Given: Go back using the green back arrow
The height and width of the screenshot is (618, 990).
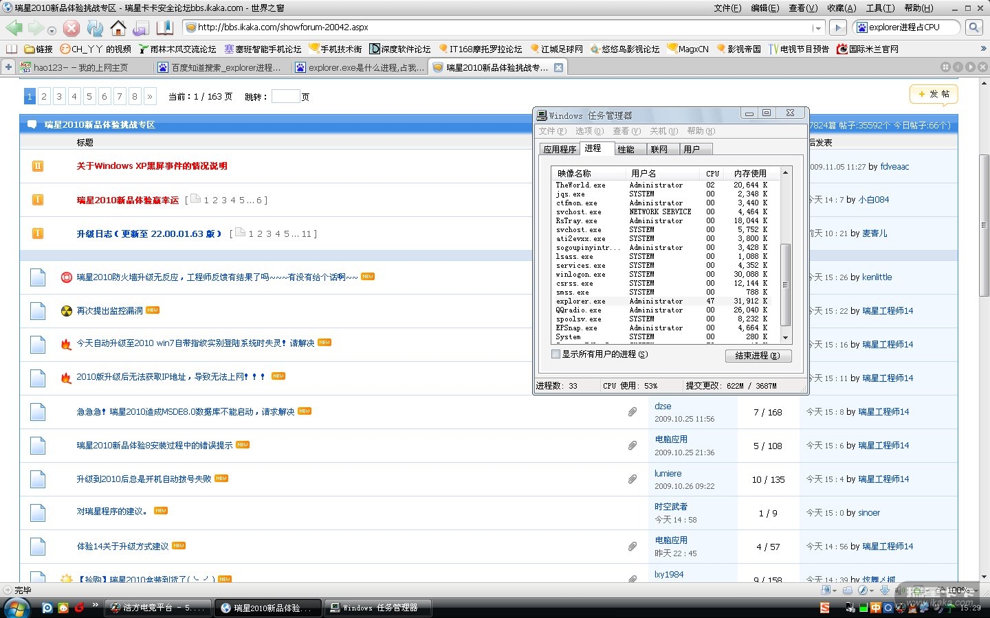Looking at the screenshot, I should (x=14, y=28).
